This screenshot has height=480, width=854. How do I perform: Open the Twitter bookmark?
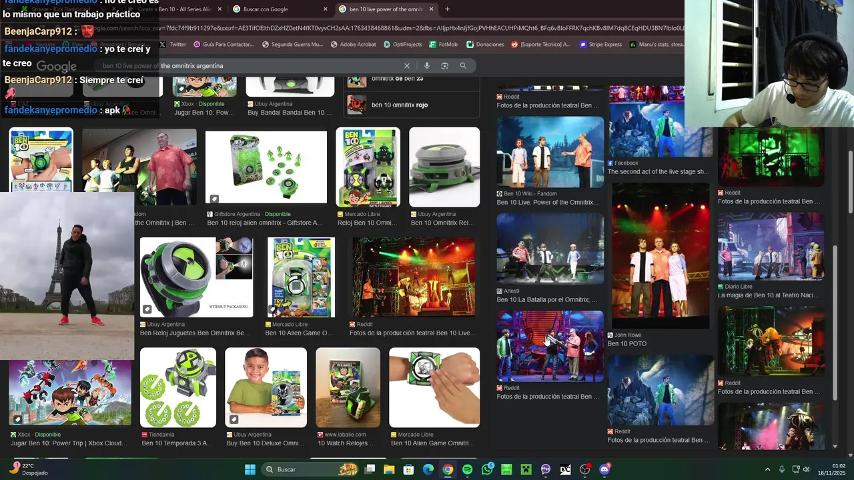tap(173, 45)
